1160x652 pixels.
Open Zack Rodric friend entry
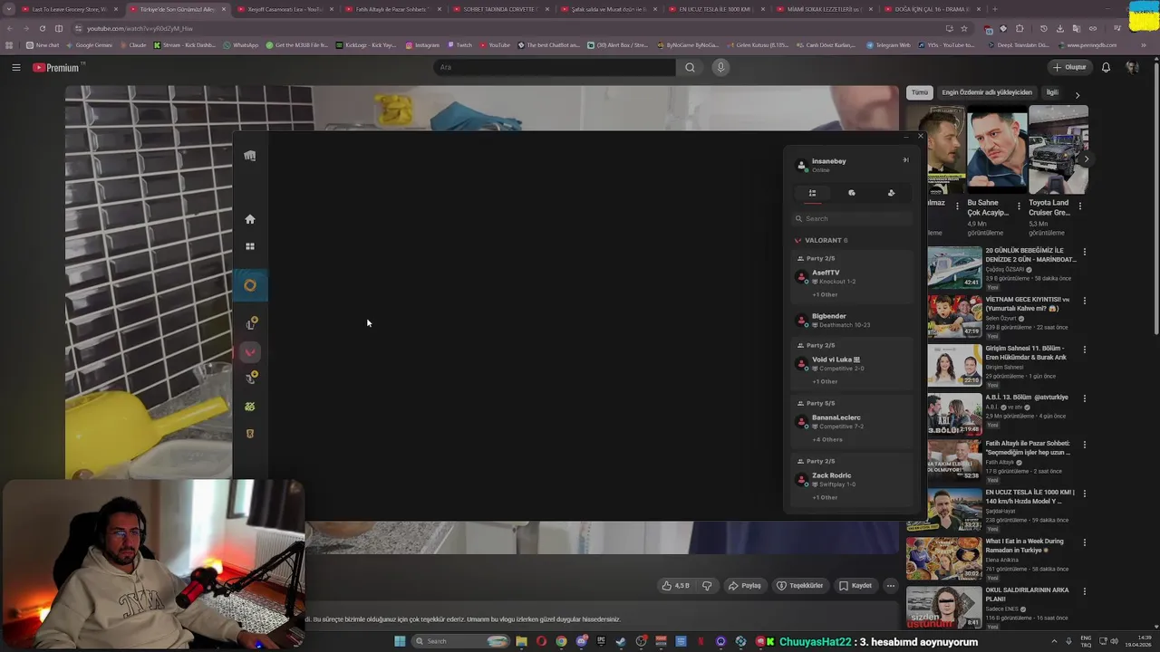[852, 479]
